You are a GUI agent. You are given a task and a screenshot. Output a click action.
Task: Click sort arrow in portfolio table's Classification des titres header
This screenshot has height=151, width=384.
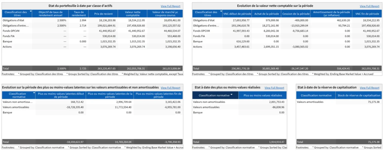tap(31, 11)
